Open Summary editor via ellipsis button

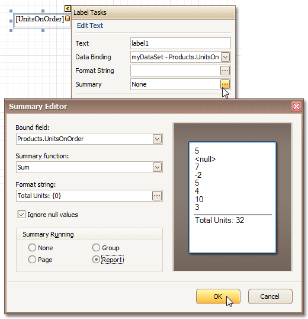pos(225,84)
